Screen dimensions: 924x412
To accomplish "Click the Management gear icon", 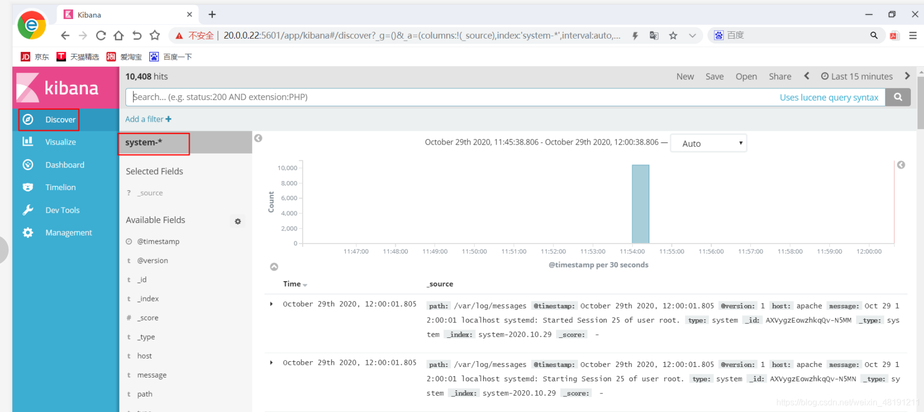I will coord(28,232).
